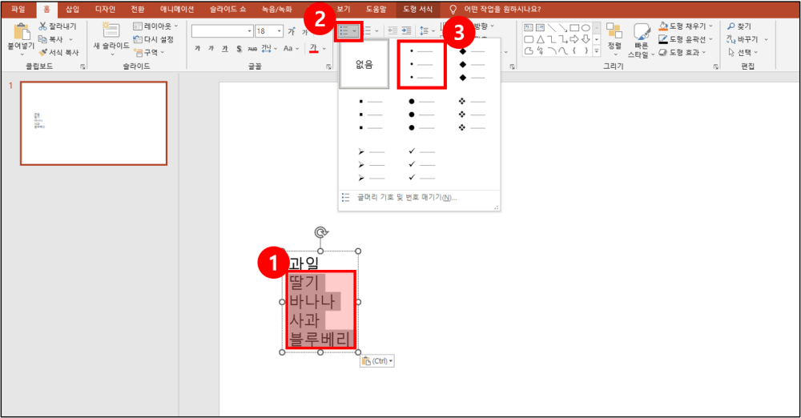Viewport: 801px width, 418px height.
Task: Click the font color red underline button
Action: pos(314,49)
